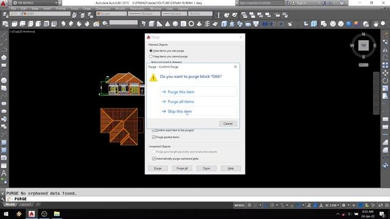Image resolution: width=390 pixels, height=219 pixels.
Task: Open File Explorer from the taskbar
Action: tap(57, 214)
